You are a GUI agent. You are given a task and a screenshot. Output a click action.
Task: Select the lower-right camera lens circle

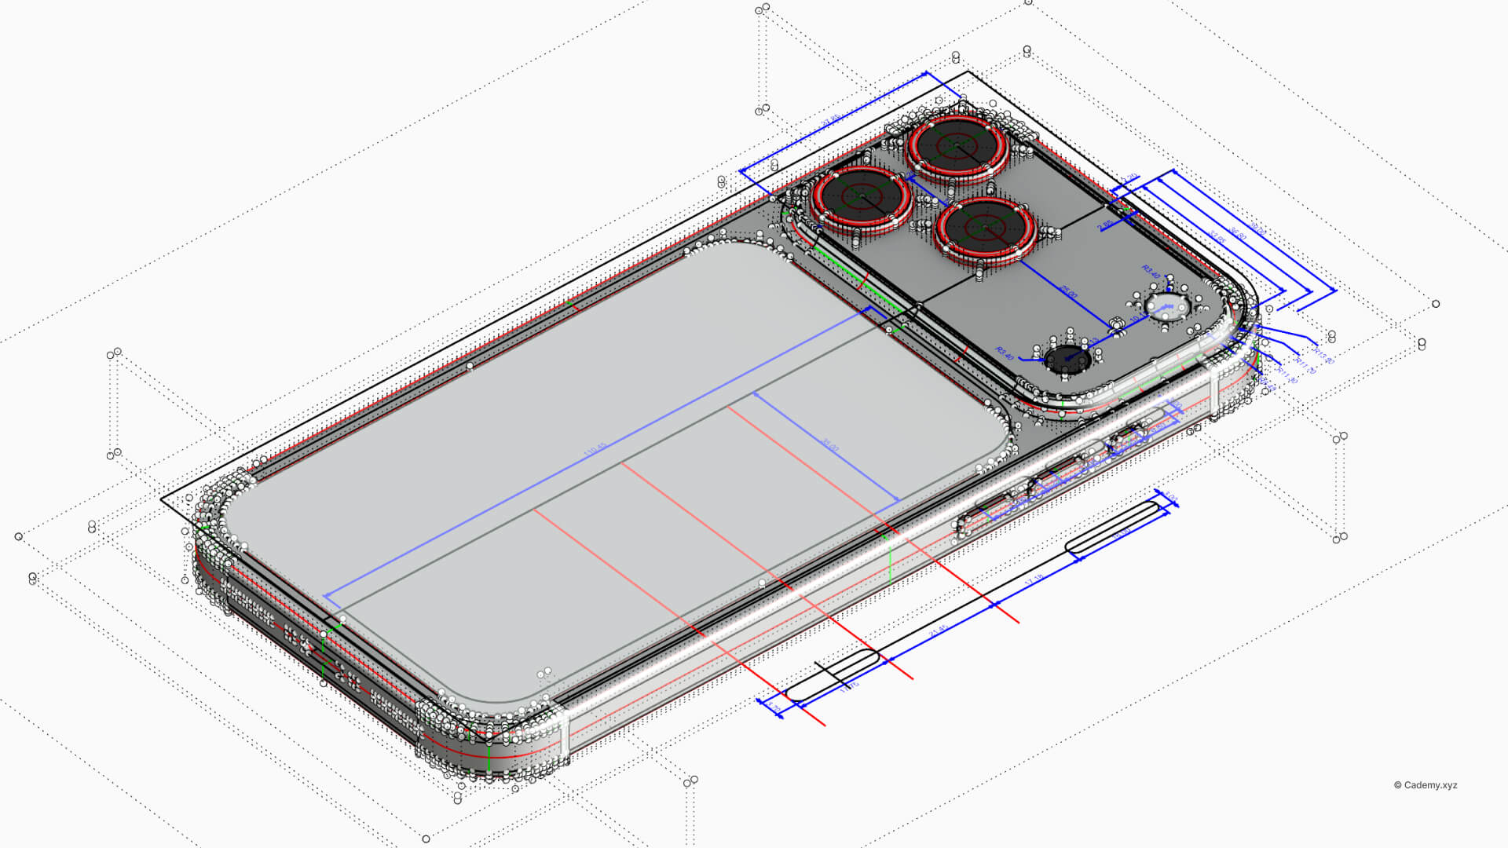[985, 228]
